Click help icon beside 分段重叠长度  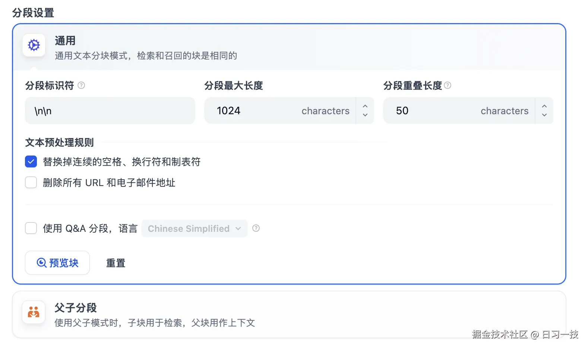coord(448,85)
